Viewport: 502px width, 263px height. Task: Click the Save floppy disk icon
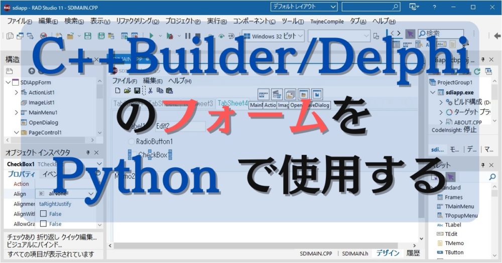[x=88, y=36]
